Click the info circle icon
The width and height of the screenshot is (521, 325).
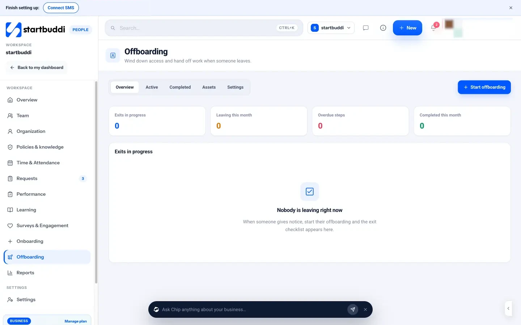(383, 28)
